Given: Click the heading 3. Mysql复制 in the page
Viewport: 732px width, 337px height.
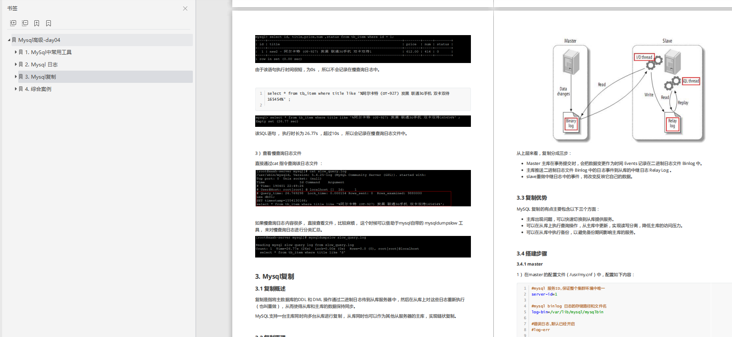Looking at the screenshot, I should pos(274,277).
